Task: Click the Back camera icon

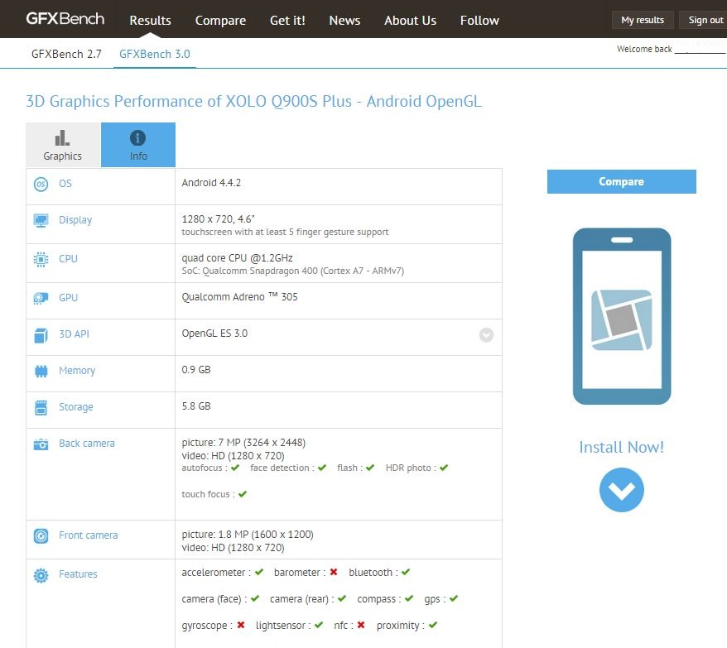Action: pos(41,444)
